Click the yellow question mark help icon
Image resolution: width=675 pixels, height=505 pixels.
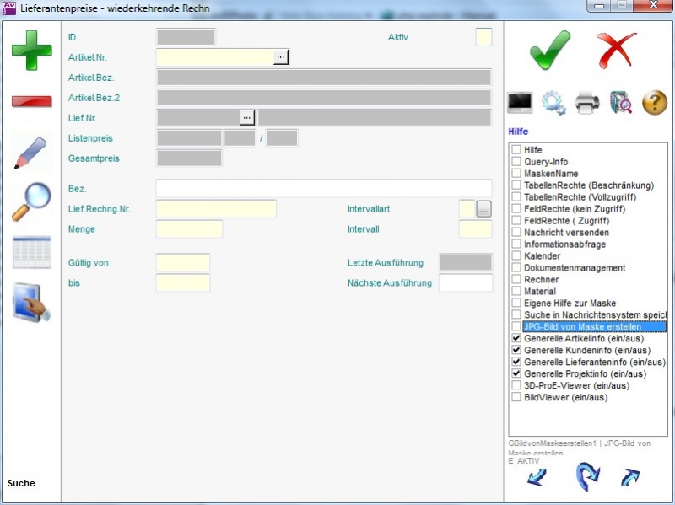tap(655, 103)
